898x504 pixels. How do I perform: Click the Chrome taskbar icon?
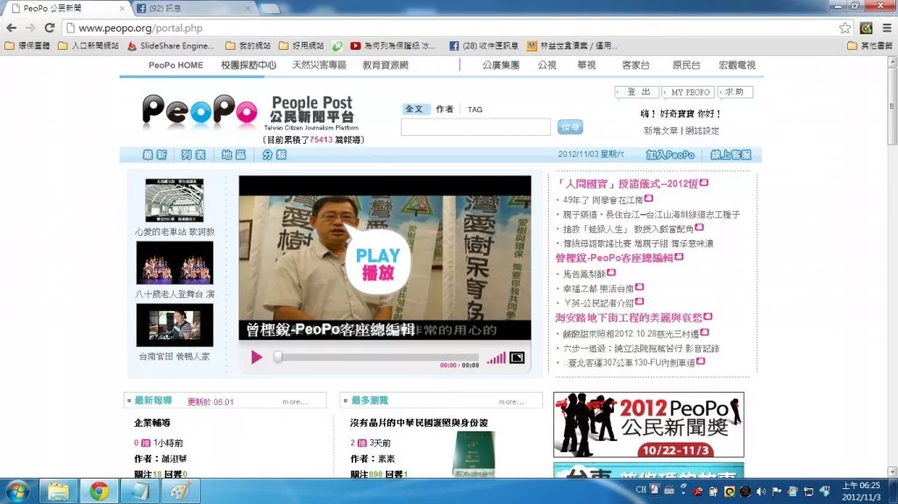(98, 491)
